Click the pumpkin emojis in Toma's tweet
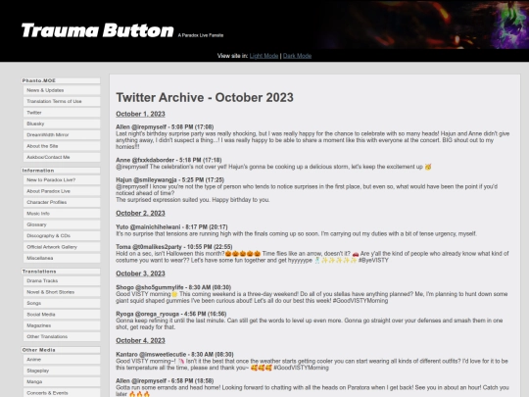Viewport: 529px width, 397px height. (243, 254)
